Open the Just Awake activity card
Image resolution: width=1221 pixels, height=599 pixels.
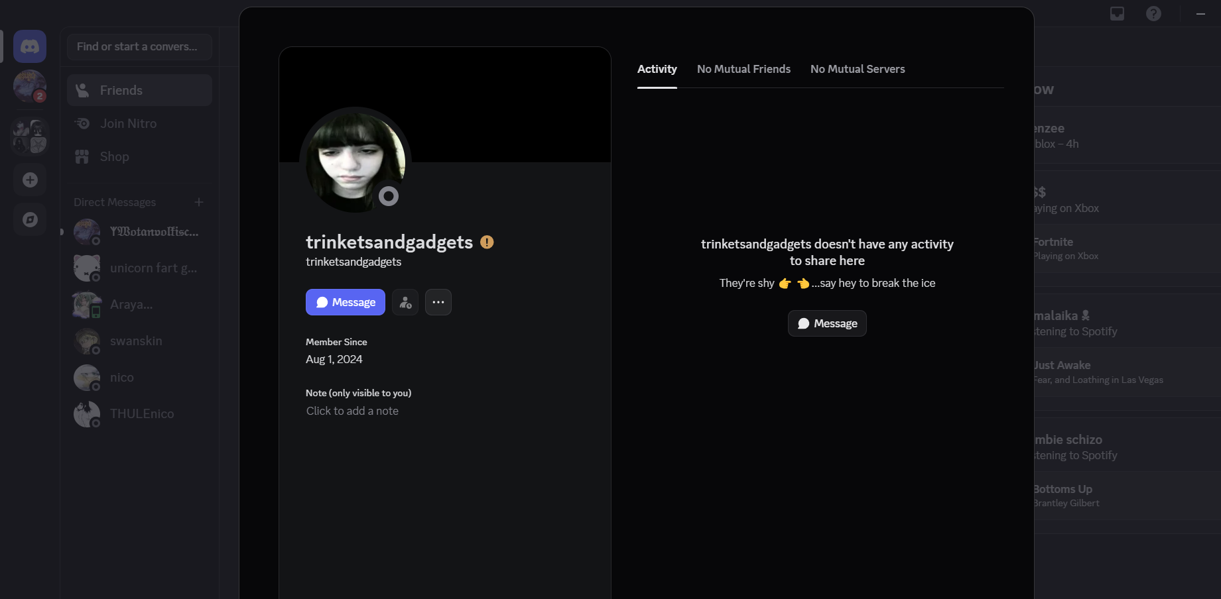pos(1127,372)
